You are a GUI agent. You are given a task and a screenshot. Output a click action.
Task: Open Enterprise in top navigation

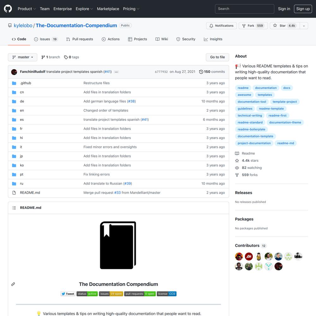pyautogui.click(x=63, y=9)
